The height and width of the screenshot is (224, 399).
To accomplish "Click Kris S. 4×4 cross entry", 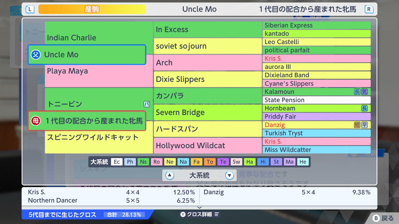I will click(x=111, y=192).
